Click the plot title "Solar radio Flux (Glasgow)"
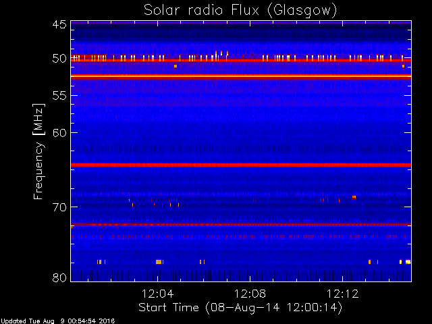 tap(240, 11)
